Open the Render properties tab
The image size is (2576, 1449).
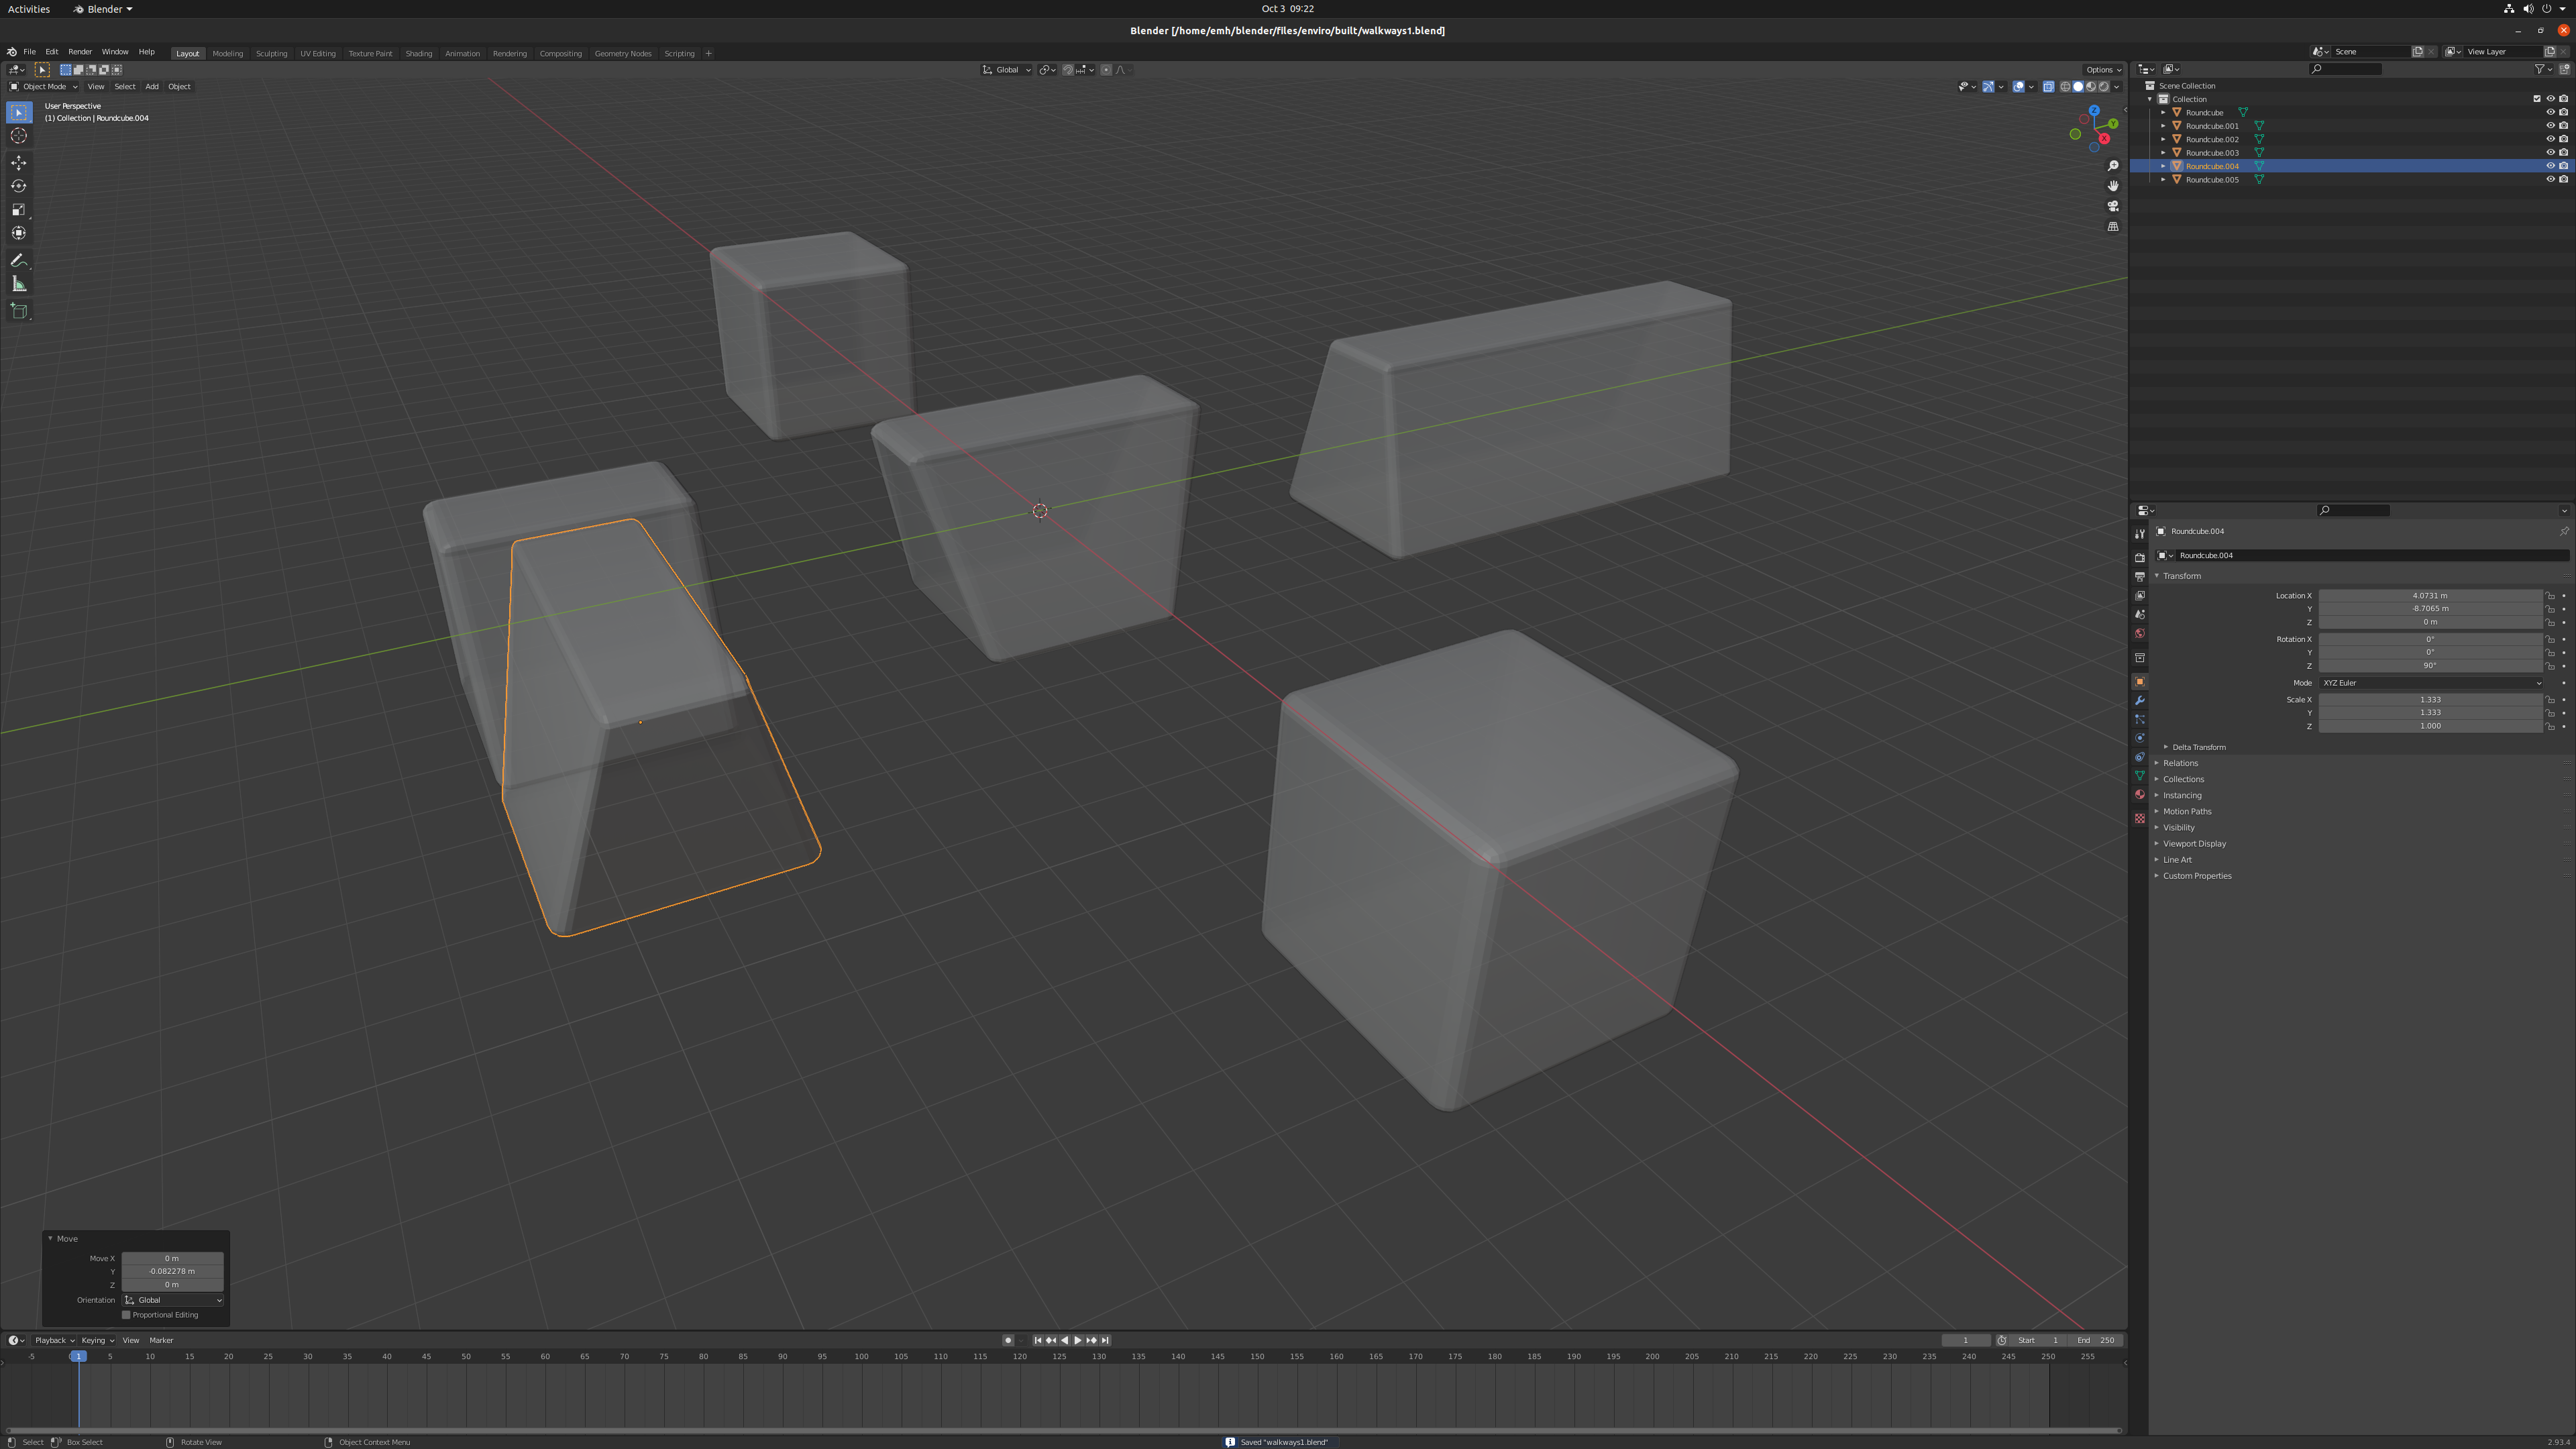pos(2139,558)
